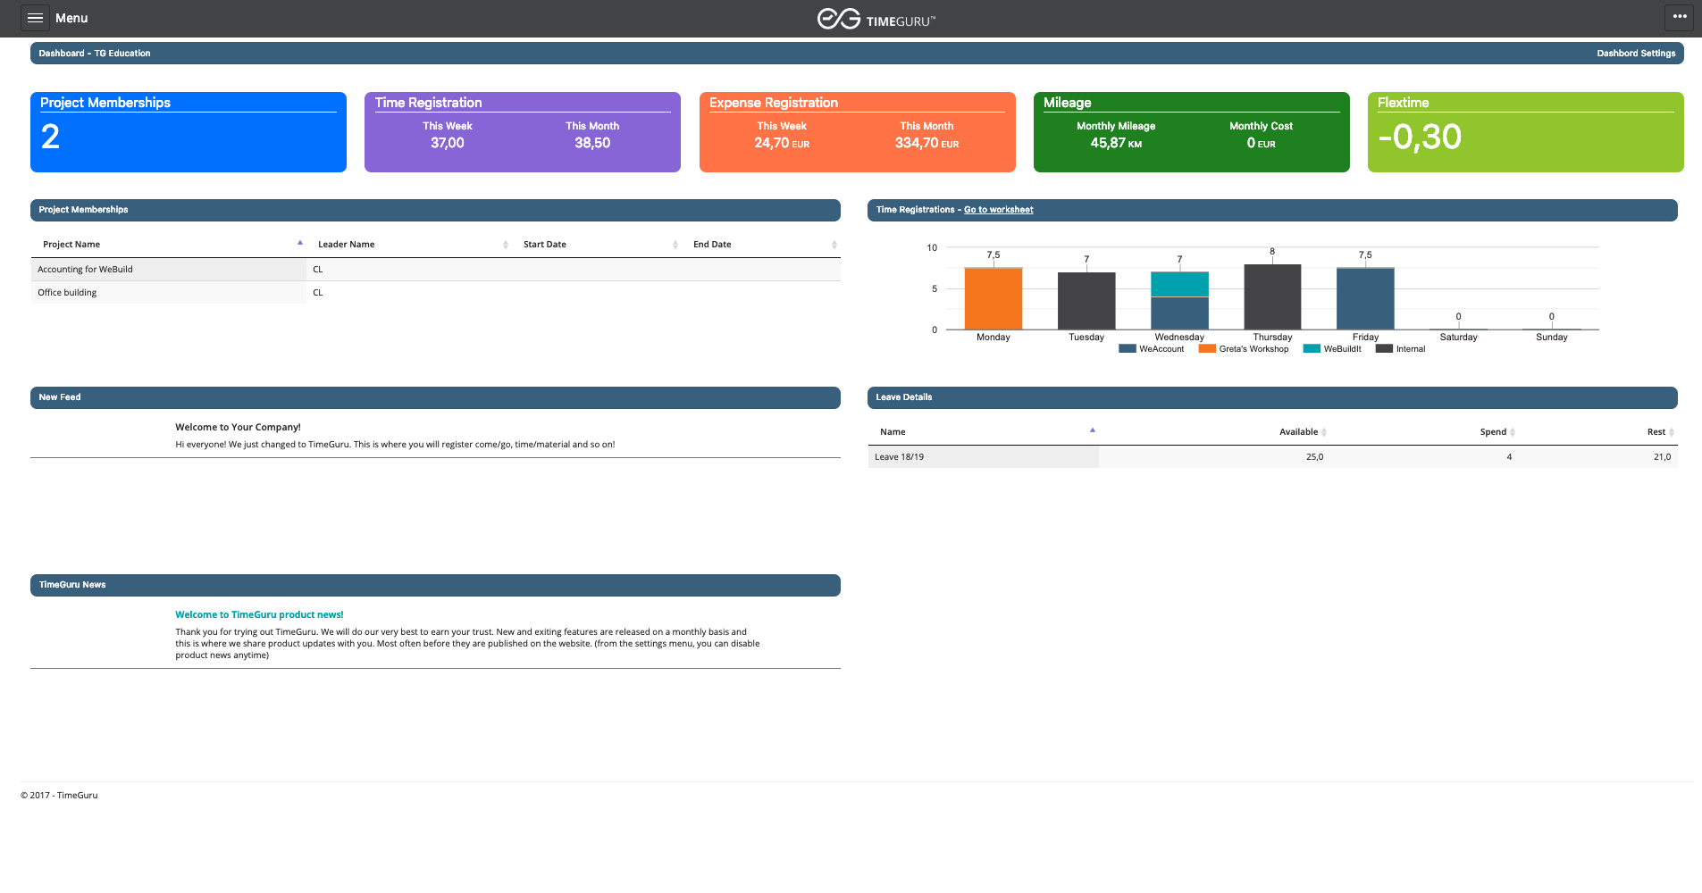Follow the Go to worksheet link
The width and height of the screenshot is (1702, 893).
(x=998, y=210)
